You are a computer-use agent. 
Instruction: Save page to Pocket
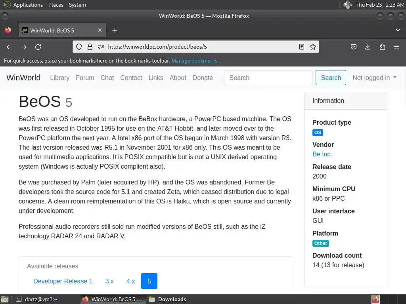click(x=353, y=47)
